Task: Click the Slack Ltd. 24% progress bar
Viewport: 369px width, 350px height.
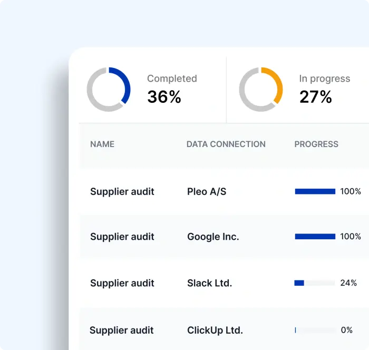Action: [315, 283]
